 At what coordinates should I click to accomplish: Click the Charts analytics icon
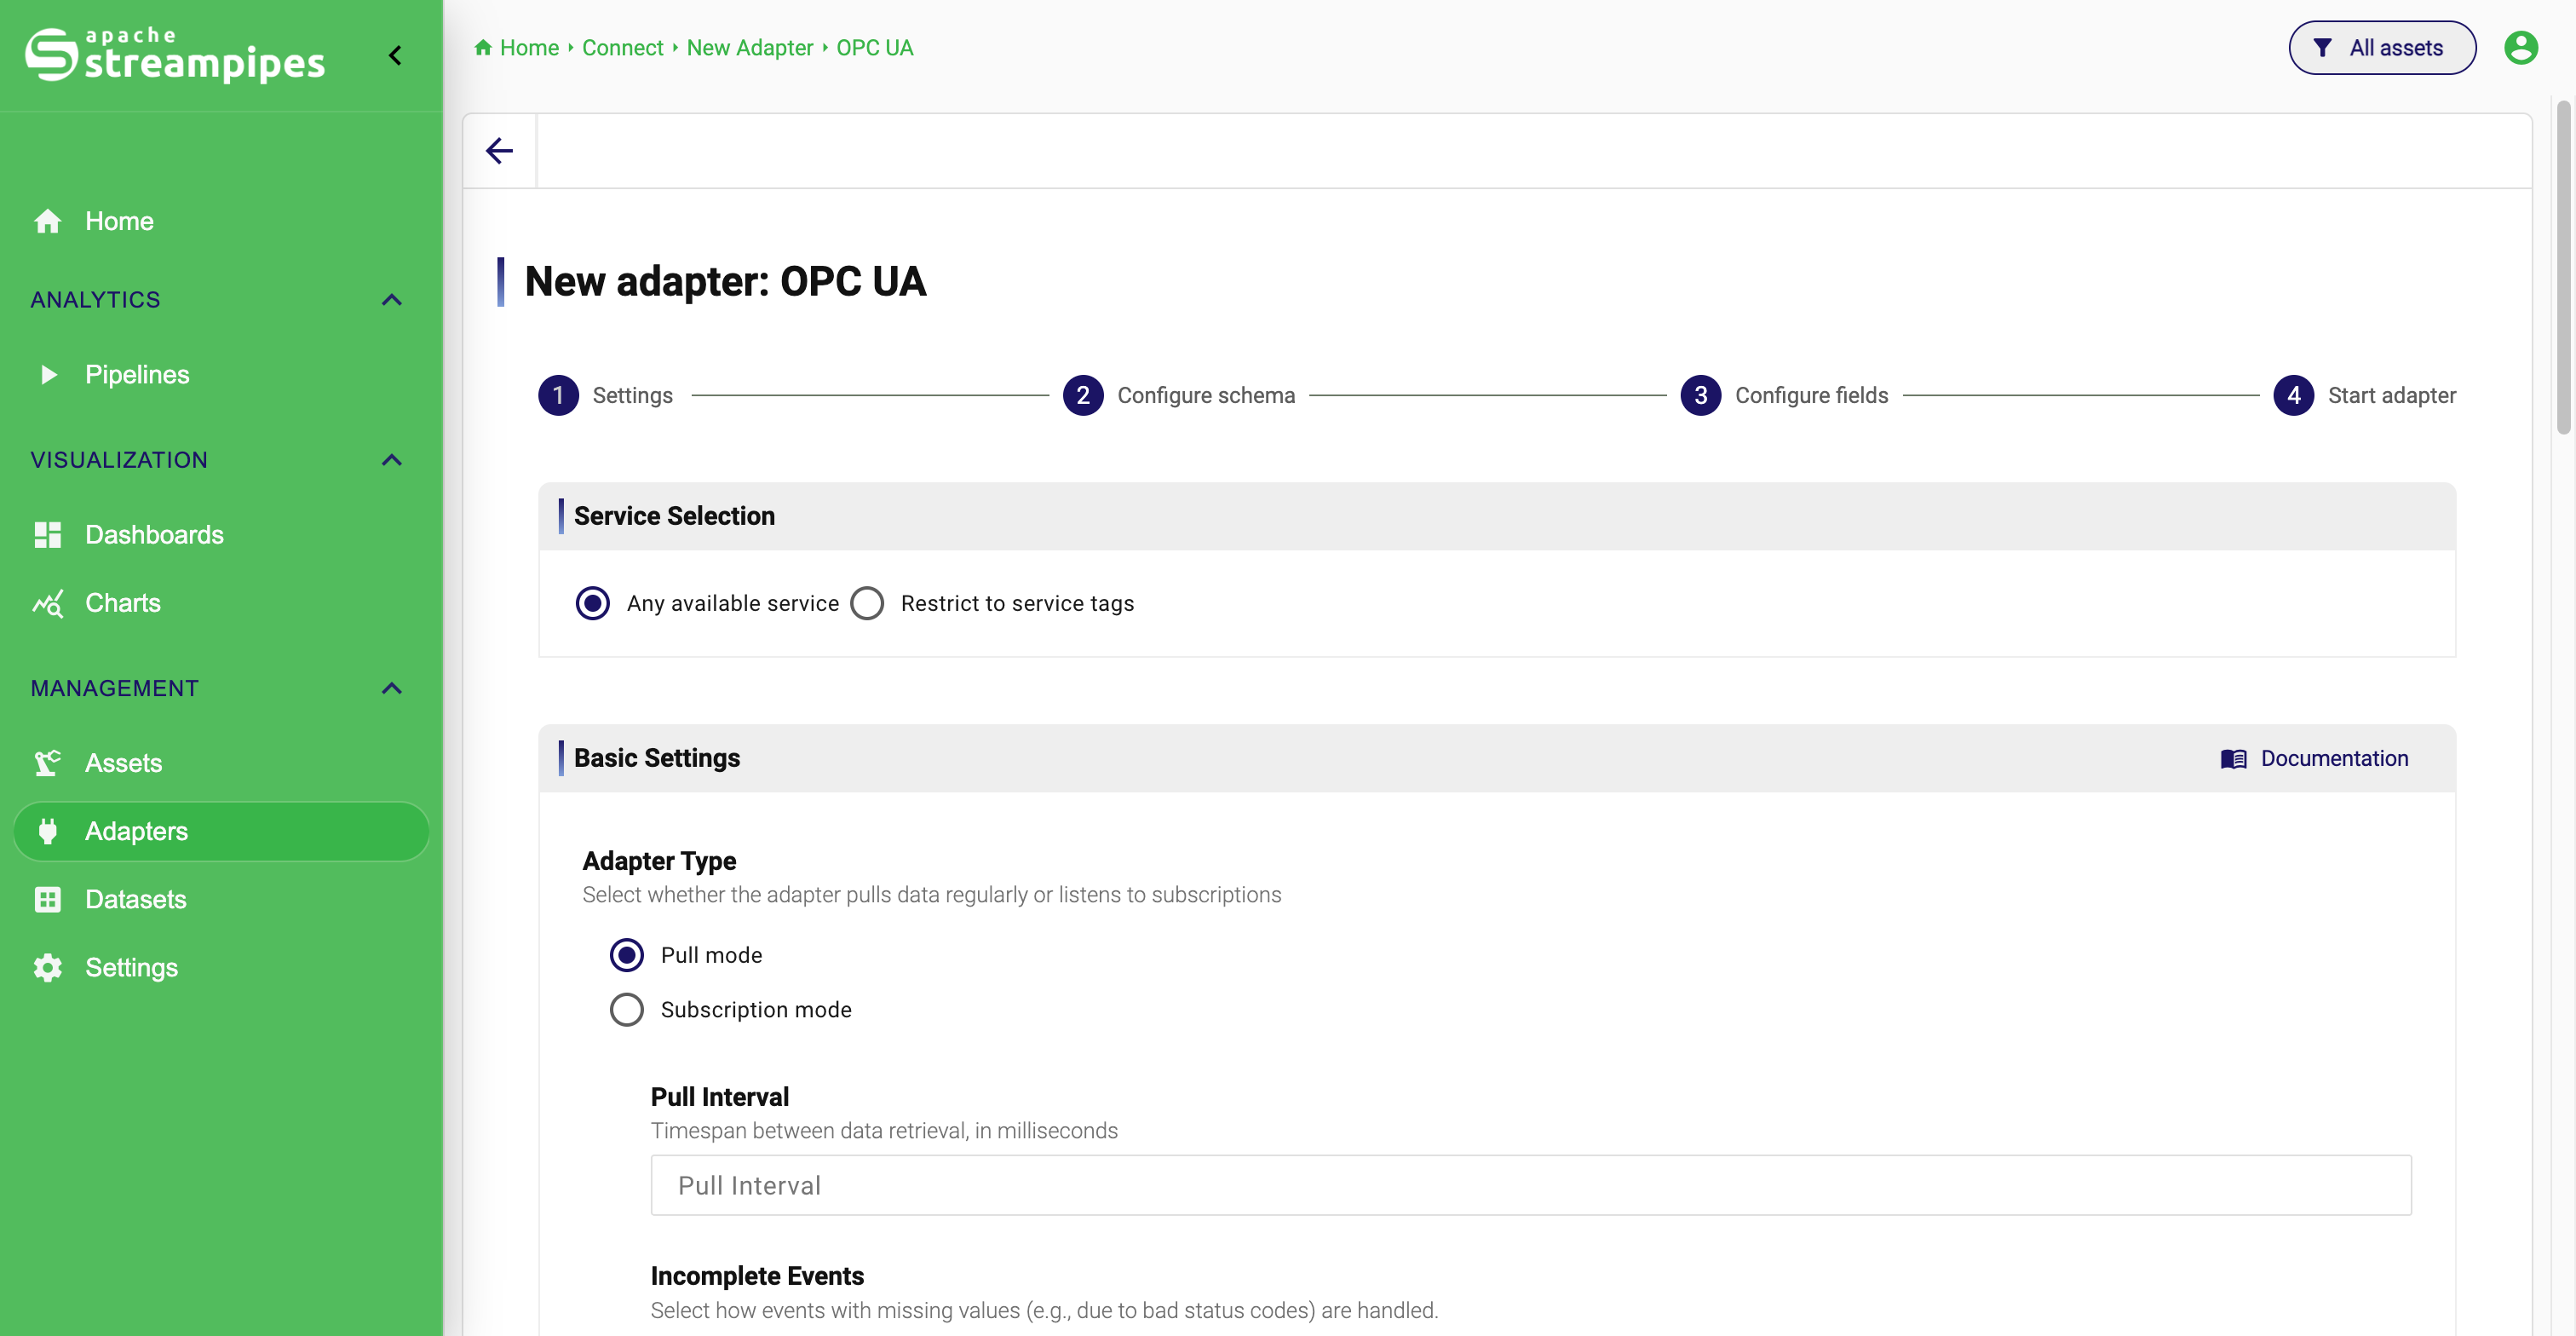coord(48,603)
